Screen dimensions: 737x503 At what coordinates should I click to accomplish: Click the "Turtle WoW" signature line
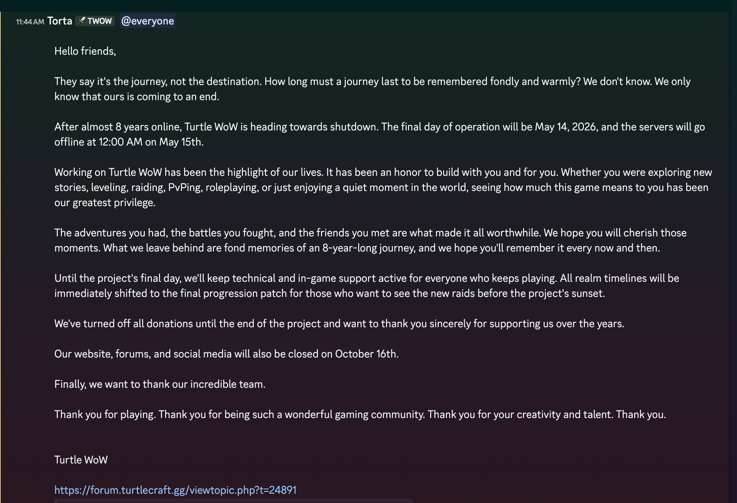(81, 460)
